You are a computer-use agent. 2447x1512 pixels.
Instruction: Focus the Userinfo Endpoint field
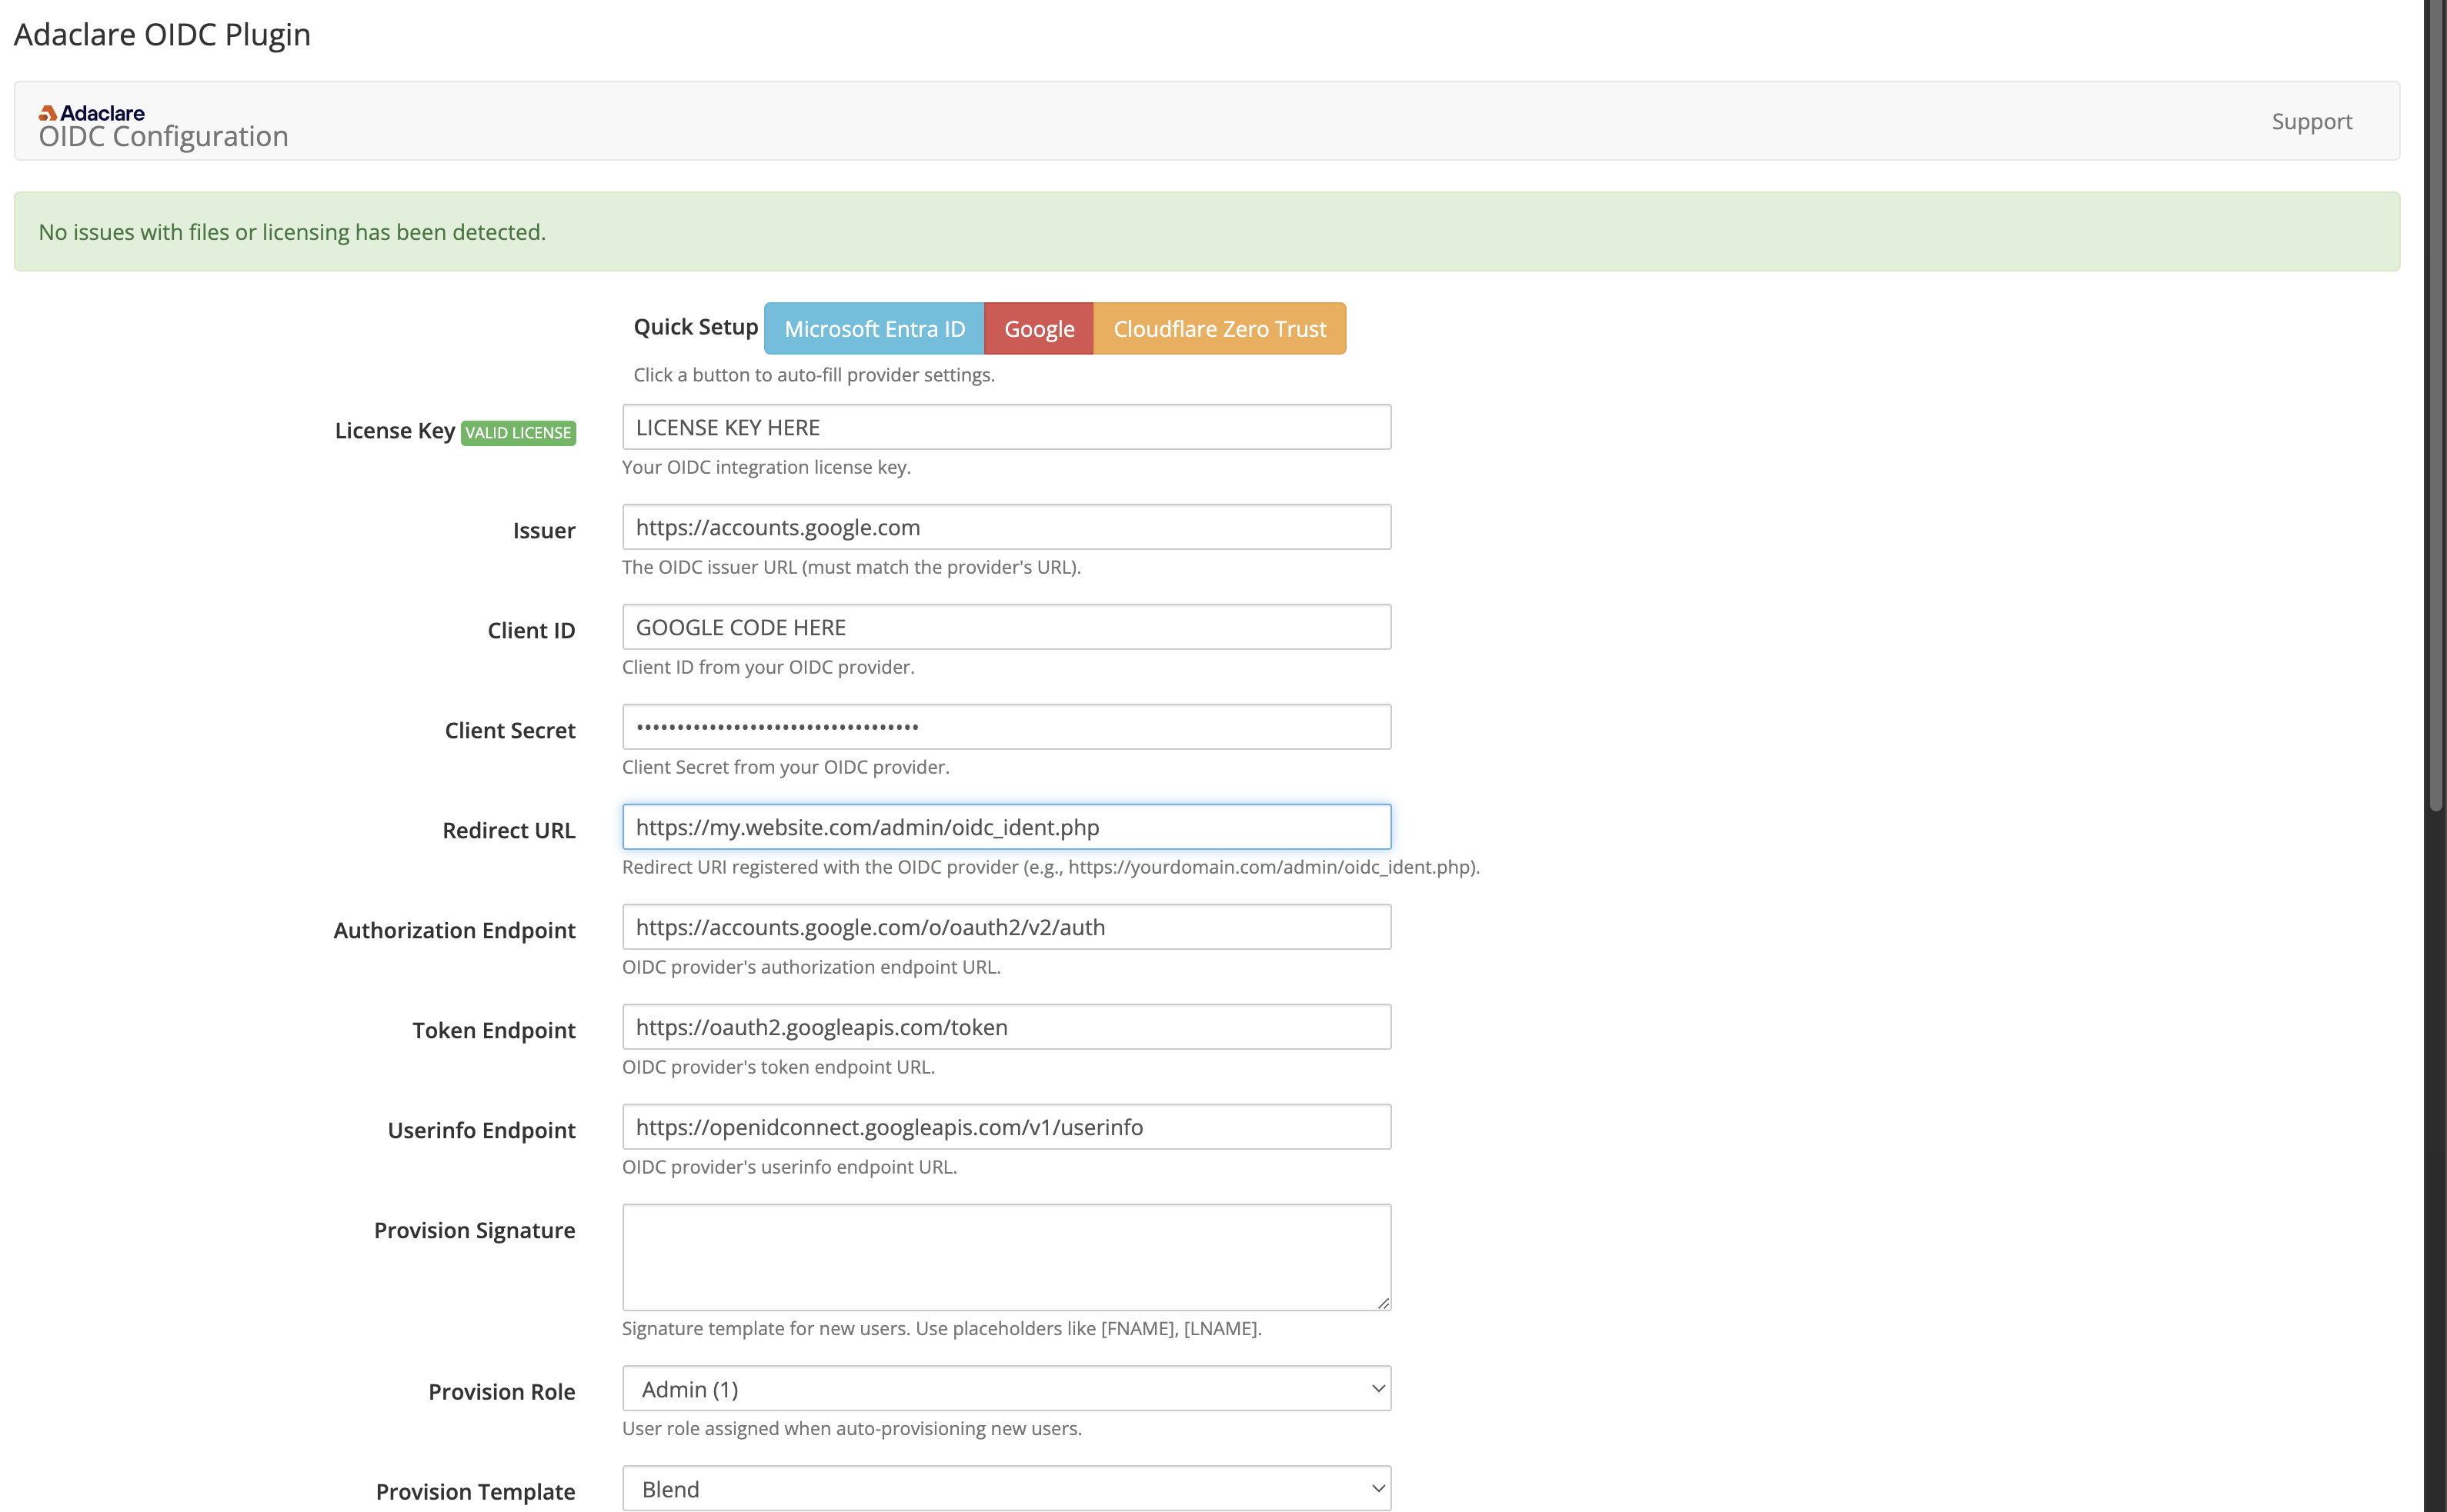[x=1007, y=1127]
